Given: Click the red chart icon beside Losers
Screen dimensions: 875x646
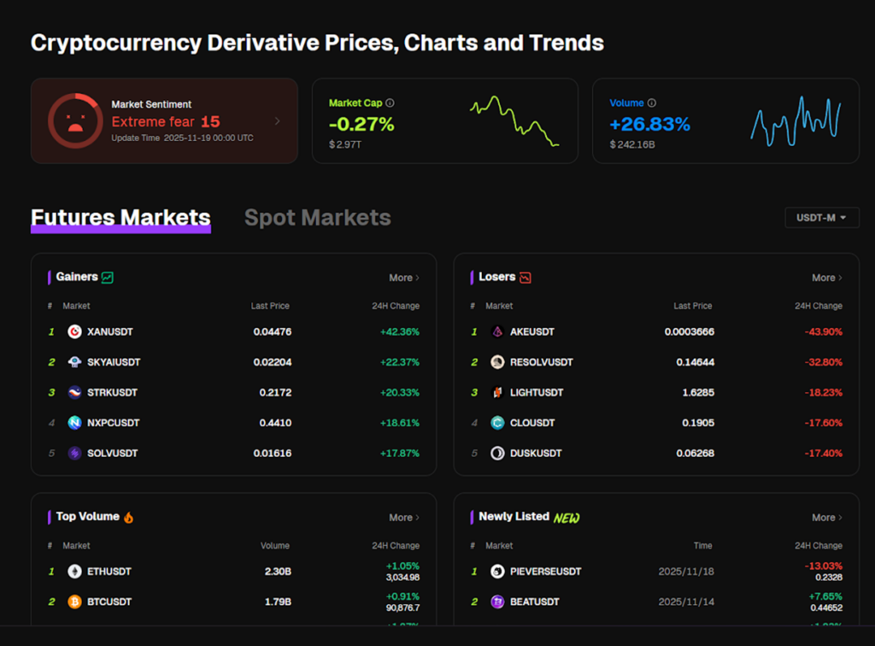Looking at the screenshot, I should pos(525,277).
